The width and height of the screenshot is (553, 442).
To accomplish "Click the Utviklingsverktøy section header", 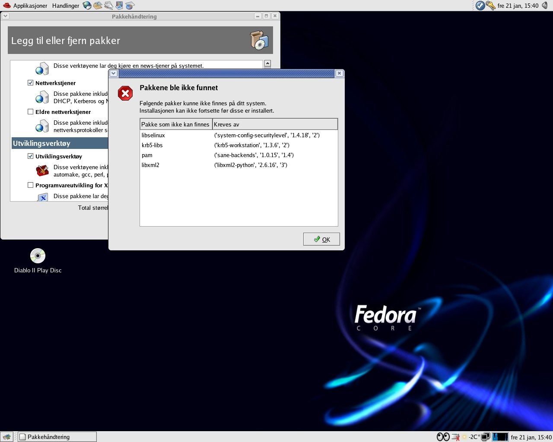I will click(x=60, y=143).
